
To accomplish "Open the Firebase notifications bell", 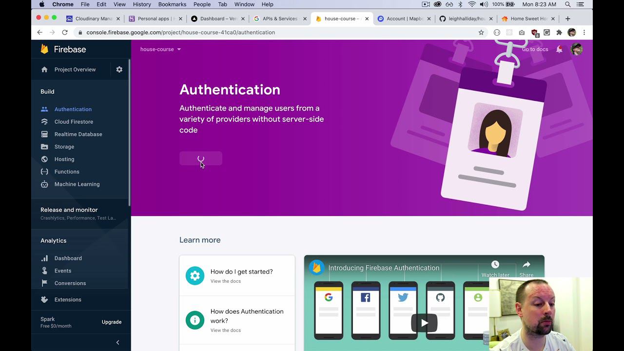I will pos(560,49).
